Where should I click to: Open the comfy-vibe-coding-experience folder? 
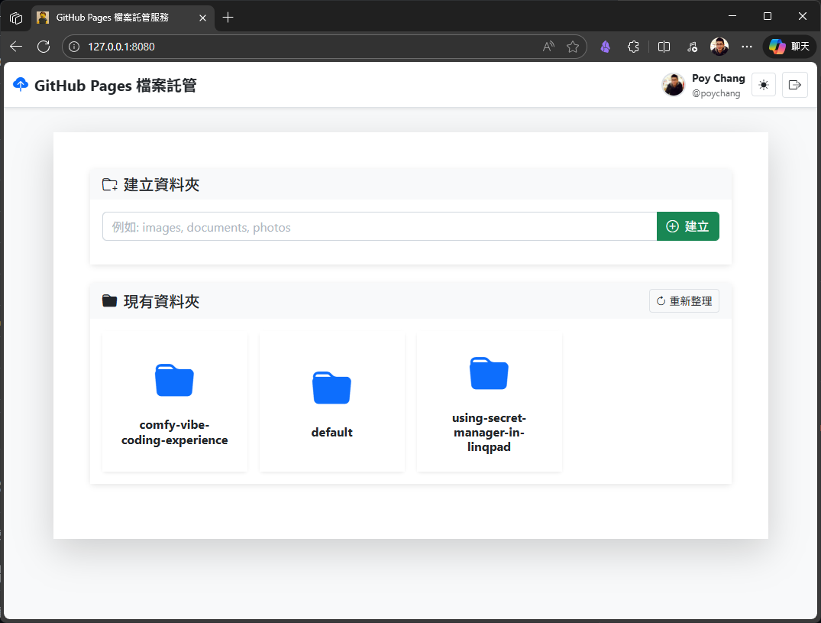(x=174, y=401)
